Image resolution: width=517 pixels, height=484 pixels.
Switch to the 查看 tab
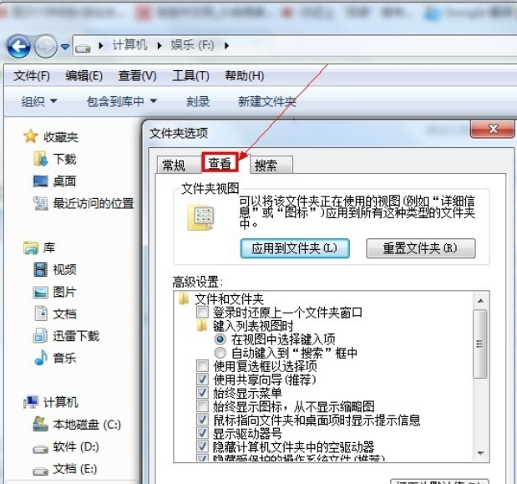[x=220, y=162]
